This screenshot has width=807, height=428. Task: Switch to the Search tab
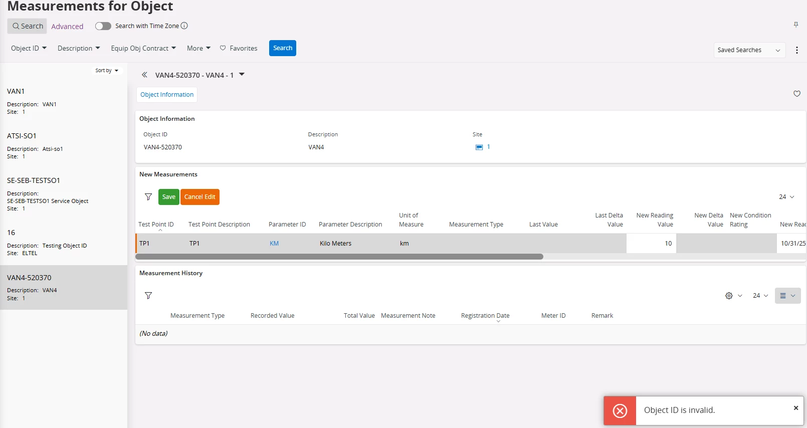[x=27, y=26]
